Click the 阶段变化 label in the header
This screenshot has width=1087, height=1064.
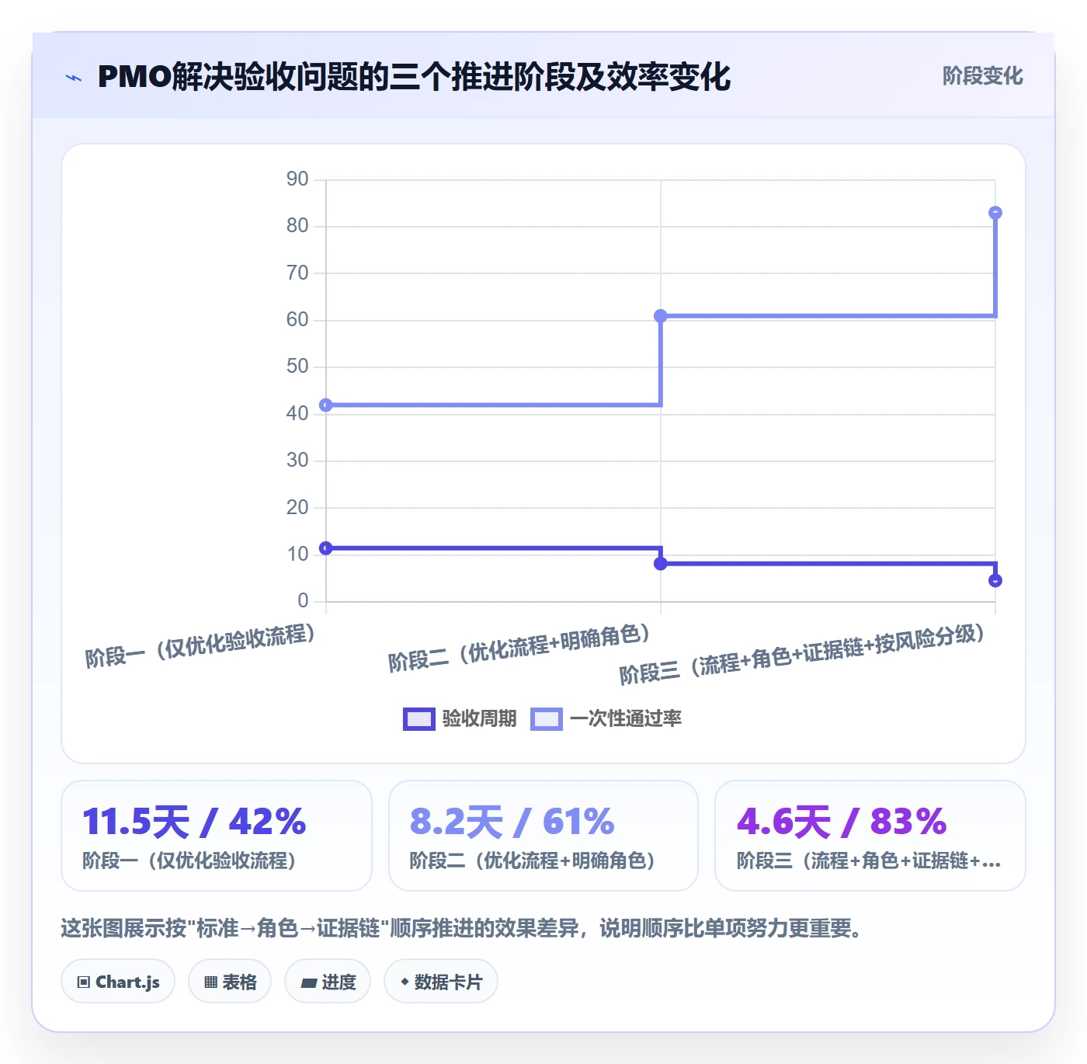[982, 76]
